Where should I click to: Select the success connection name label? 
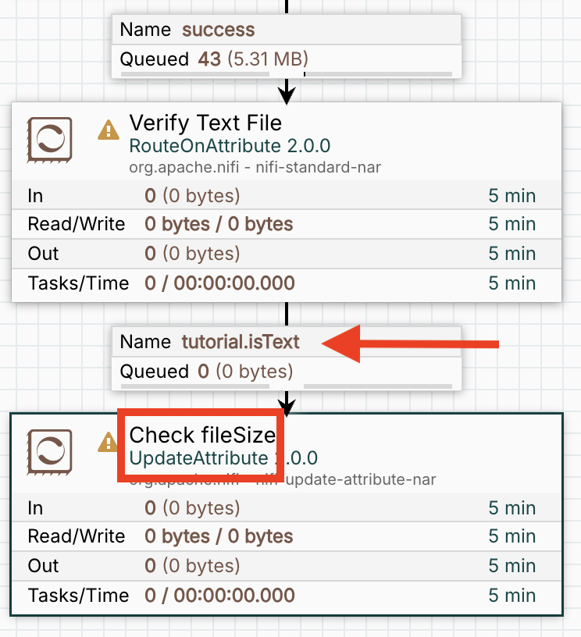(218, 30)
